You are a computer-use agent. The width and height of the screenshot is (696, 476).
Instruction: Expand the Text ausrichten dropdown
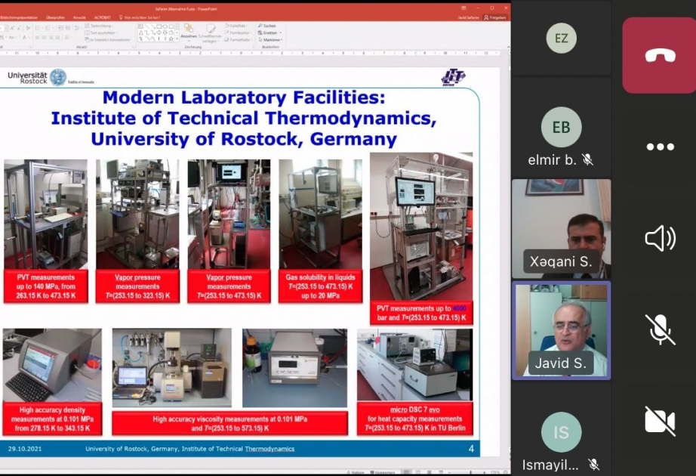(x=100, y=33)
